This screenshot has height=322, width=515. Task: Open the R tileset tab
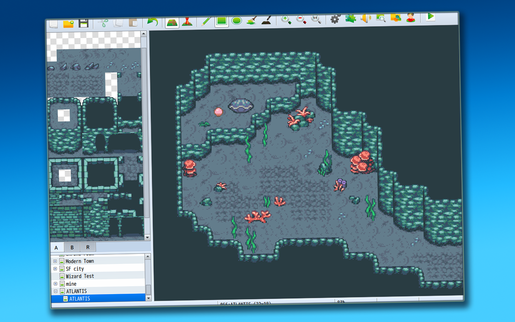point(87,247)
